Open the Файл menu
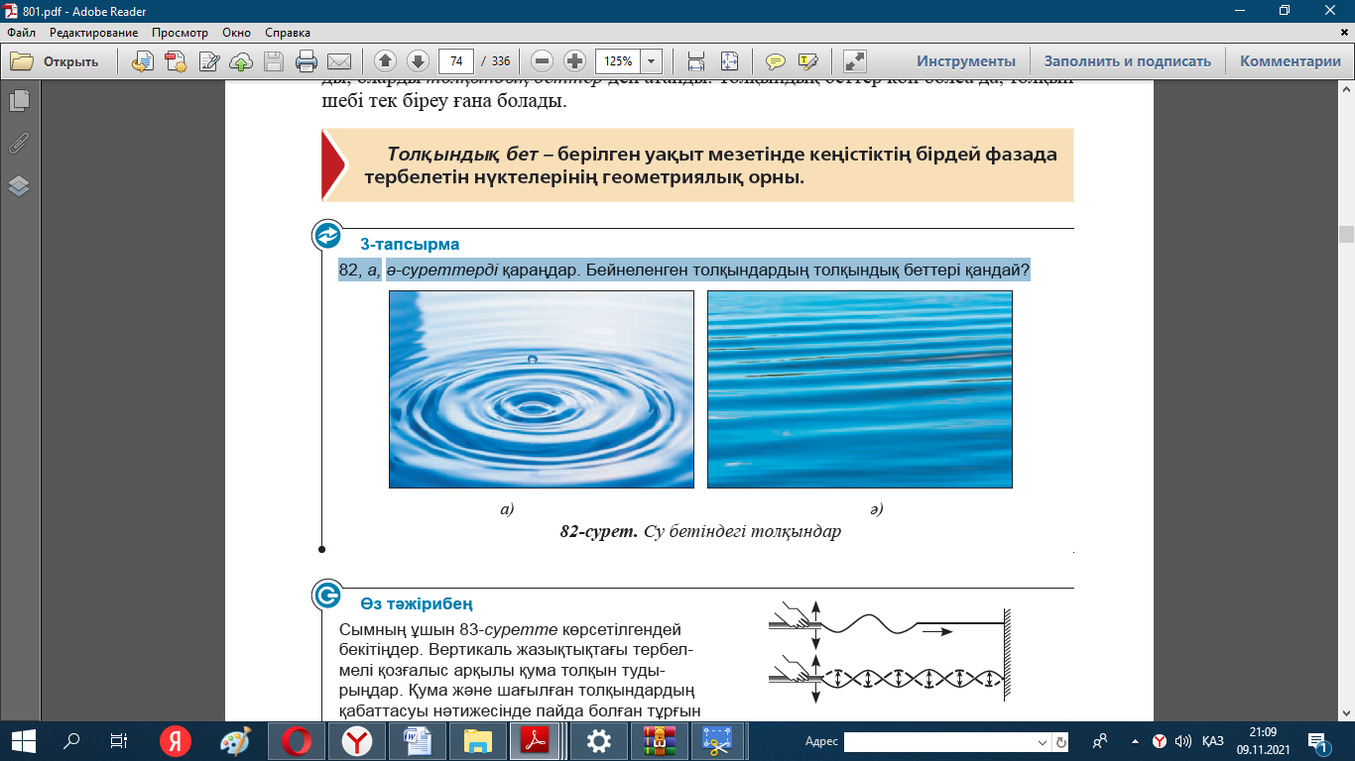Image resolution: width=1355 pixels, height=761 pixels. pos(21,33)
